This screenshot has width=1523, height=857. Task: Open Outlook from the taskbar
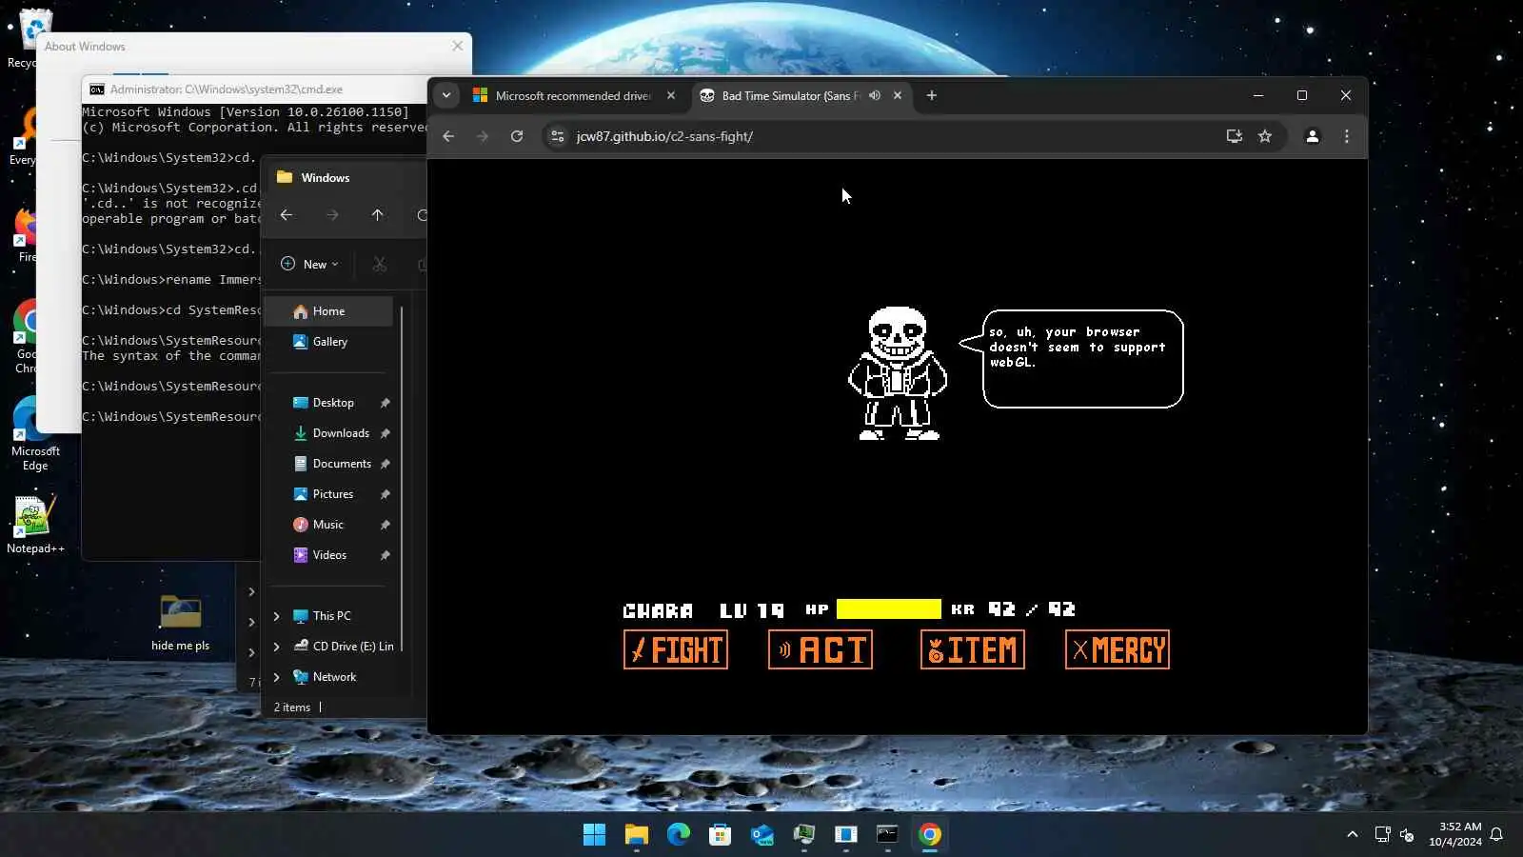(761, 835)
